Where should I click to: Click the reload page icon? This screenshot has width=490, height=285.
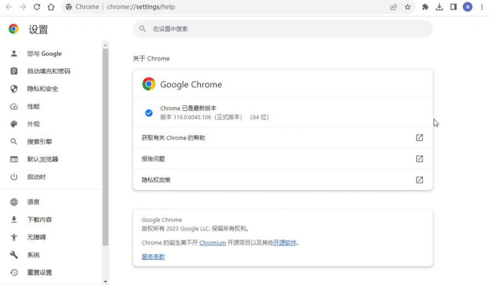coord(37,7)
